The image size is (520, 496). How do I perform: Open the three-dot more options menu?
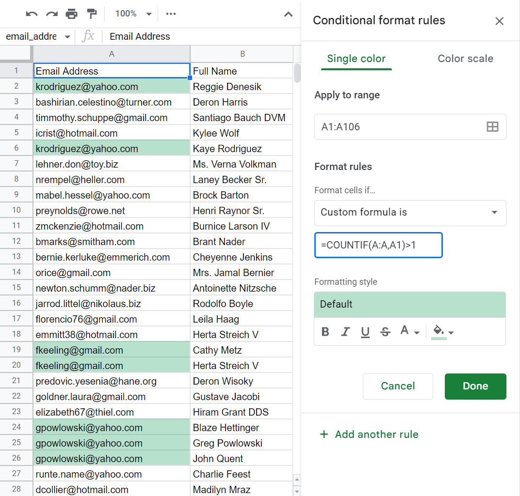click(x=171, y=14)
